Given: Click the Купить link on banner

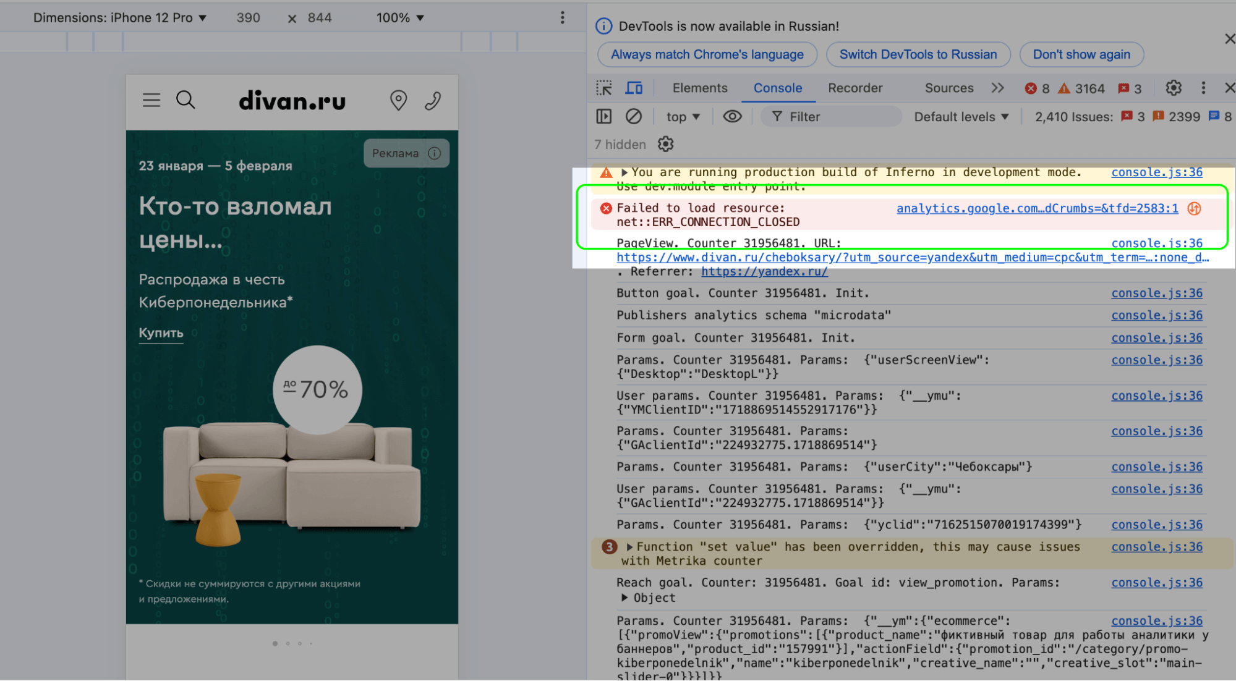Looking at the screenshot, I should [x=161, y=332].
